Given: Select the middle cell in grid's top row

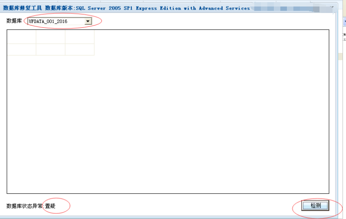Looking at the screenshot, I should pyautogui.click(x=50, y=37).
